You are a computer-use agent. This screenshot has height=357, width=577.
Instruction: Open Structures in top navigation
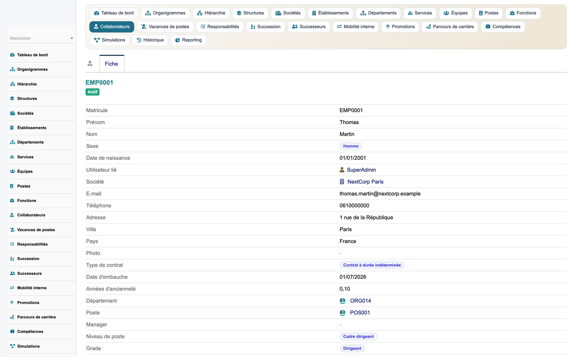[x=250, y=13]
